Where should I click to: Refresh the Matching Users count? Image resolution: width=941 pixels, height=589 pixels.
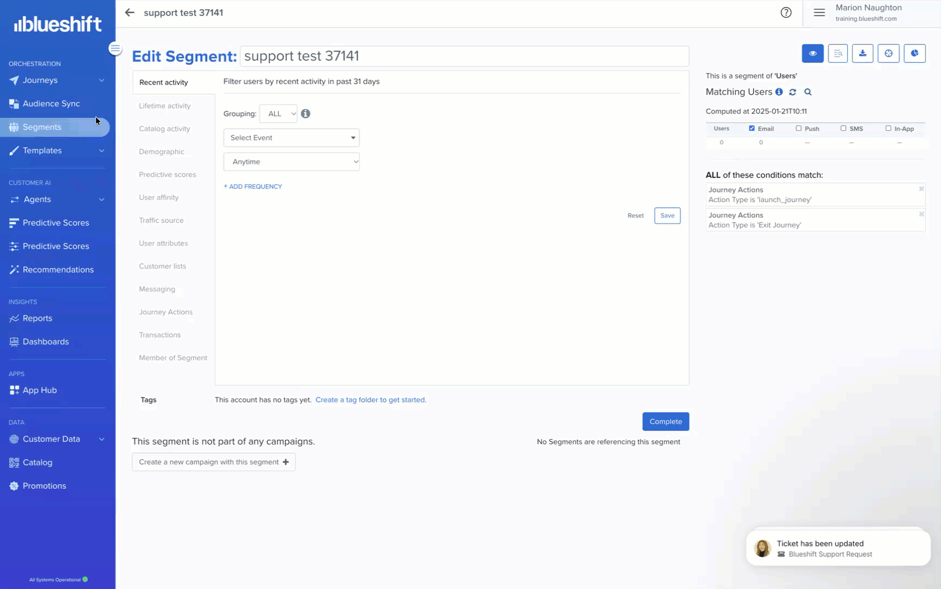click(x=792, y=92)
